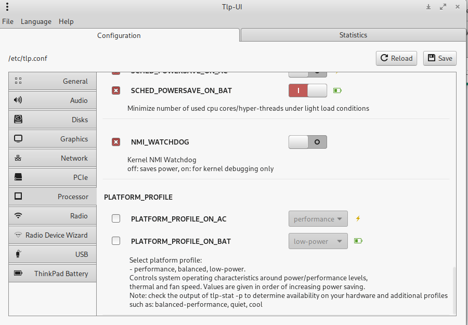Open the low-power profile dropdown
The image size is (468, 325).
[x=318, y=241]
